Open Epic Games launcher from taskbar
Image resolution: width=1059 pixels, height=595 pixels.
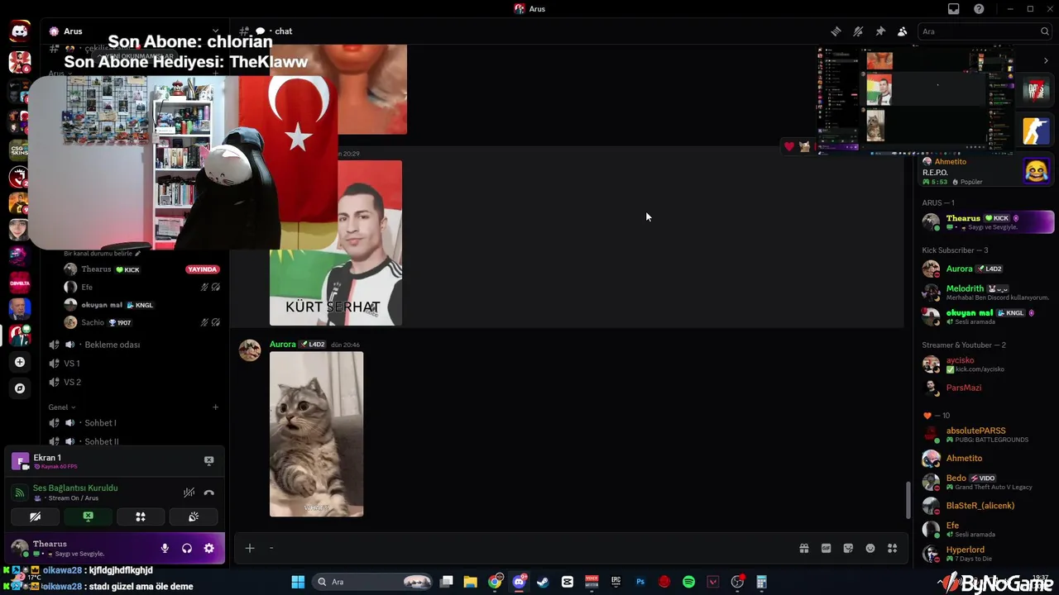[x=616, y=582]
